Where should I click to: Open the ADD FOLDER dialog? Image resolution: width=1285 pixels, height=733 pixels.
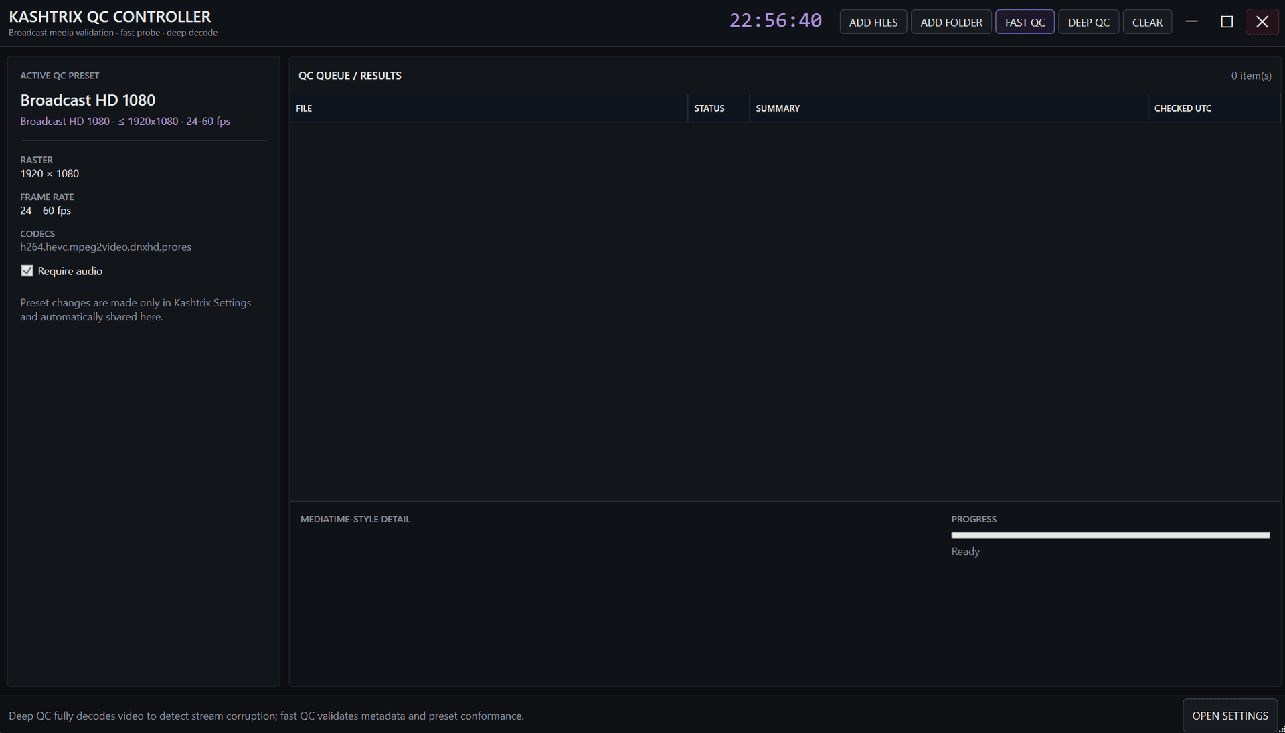(951, 22)
